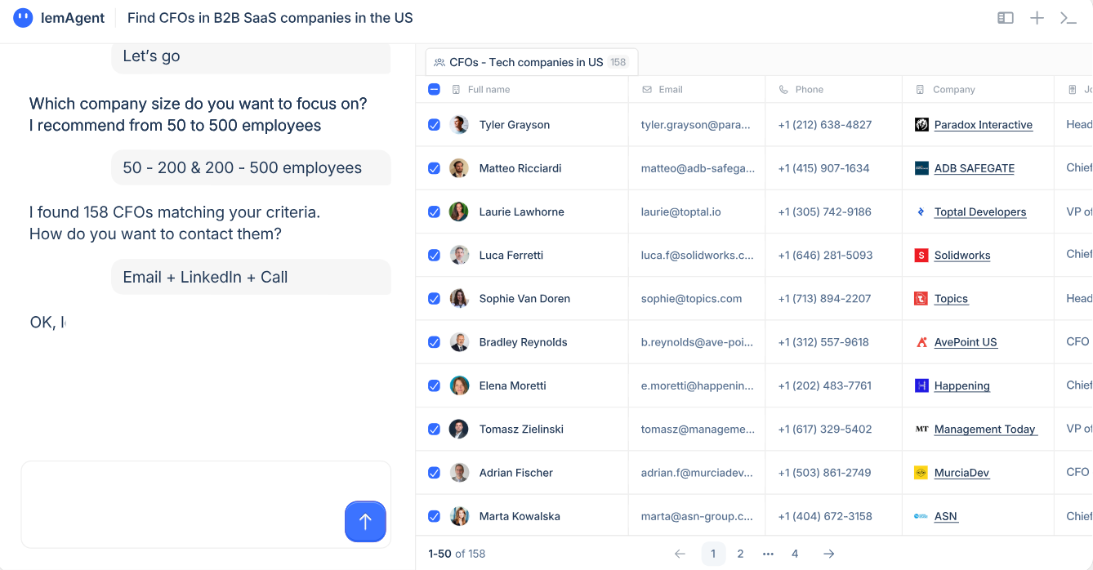Open the CFOs - Tech companies in US tab
This screenshot has height=570, width=1093.
click(531, 62)
